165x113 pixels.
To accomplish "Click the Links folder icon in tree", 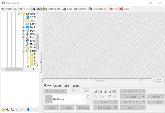I will click(x=27, y=41).
